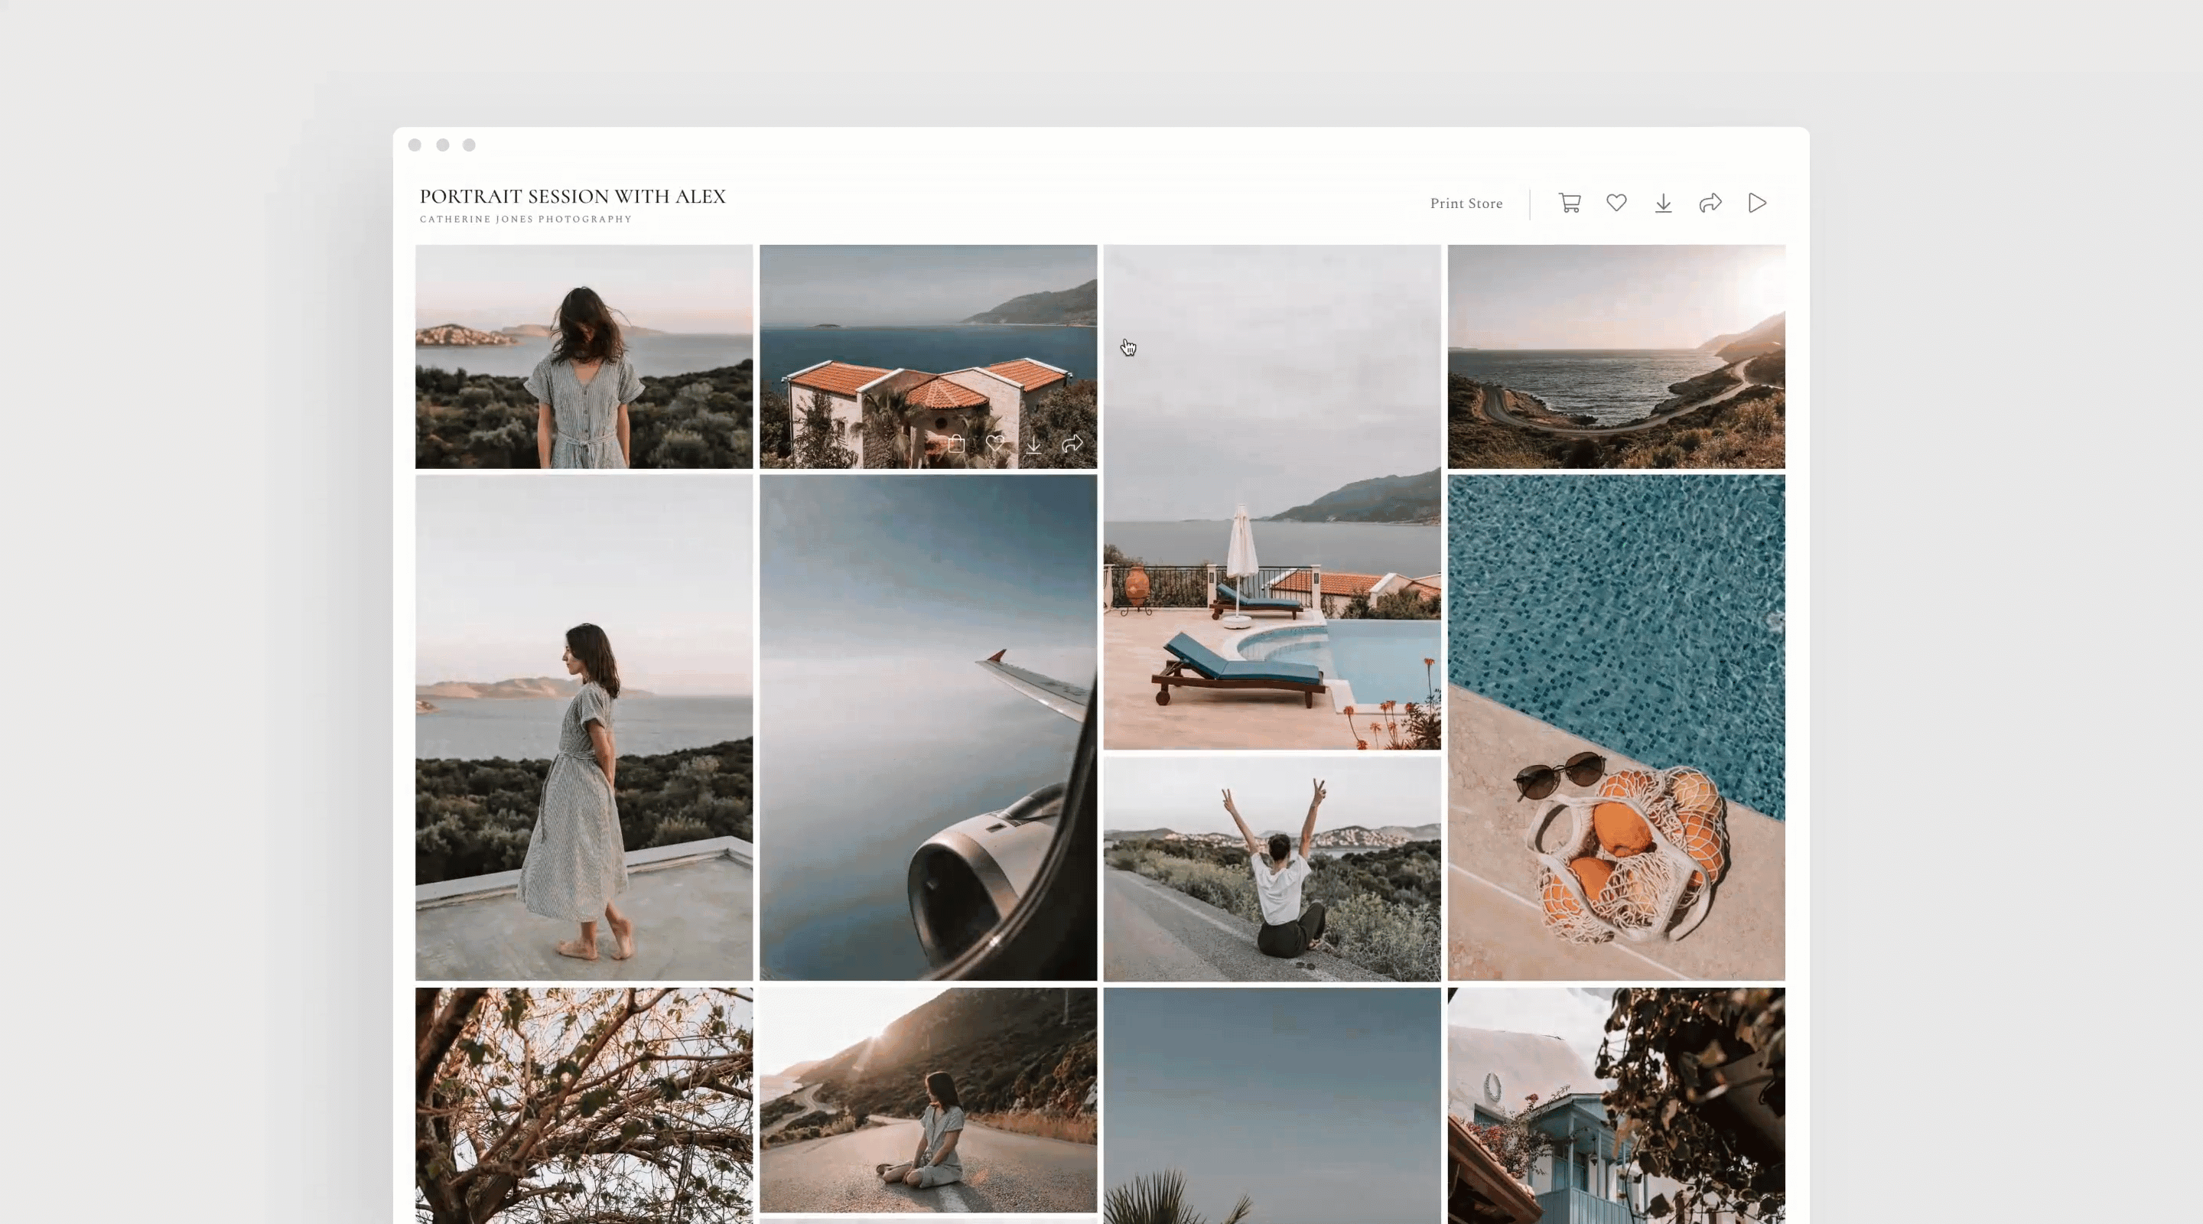Click the Portrait Session With Alex title
Screen dimensions: 2203x1224
pyautogui.click(x=572, y=197)
